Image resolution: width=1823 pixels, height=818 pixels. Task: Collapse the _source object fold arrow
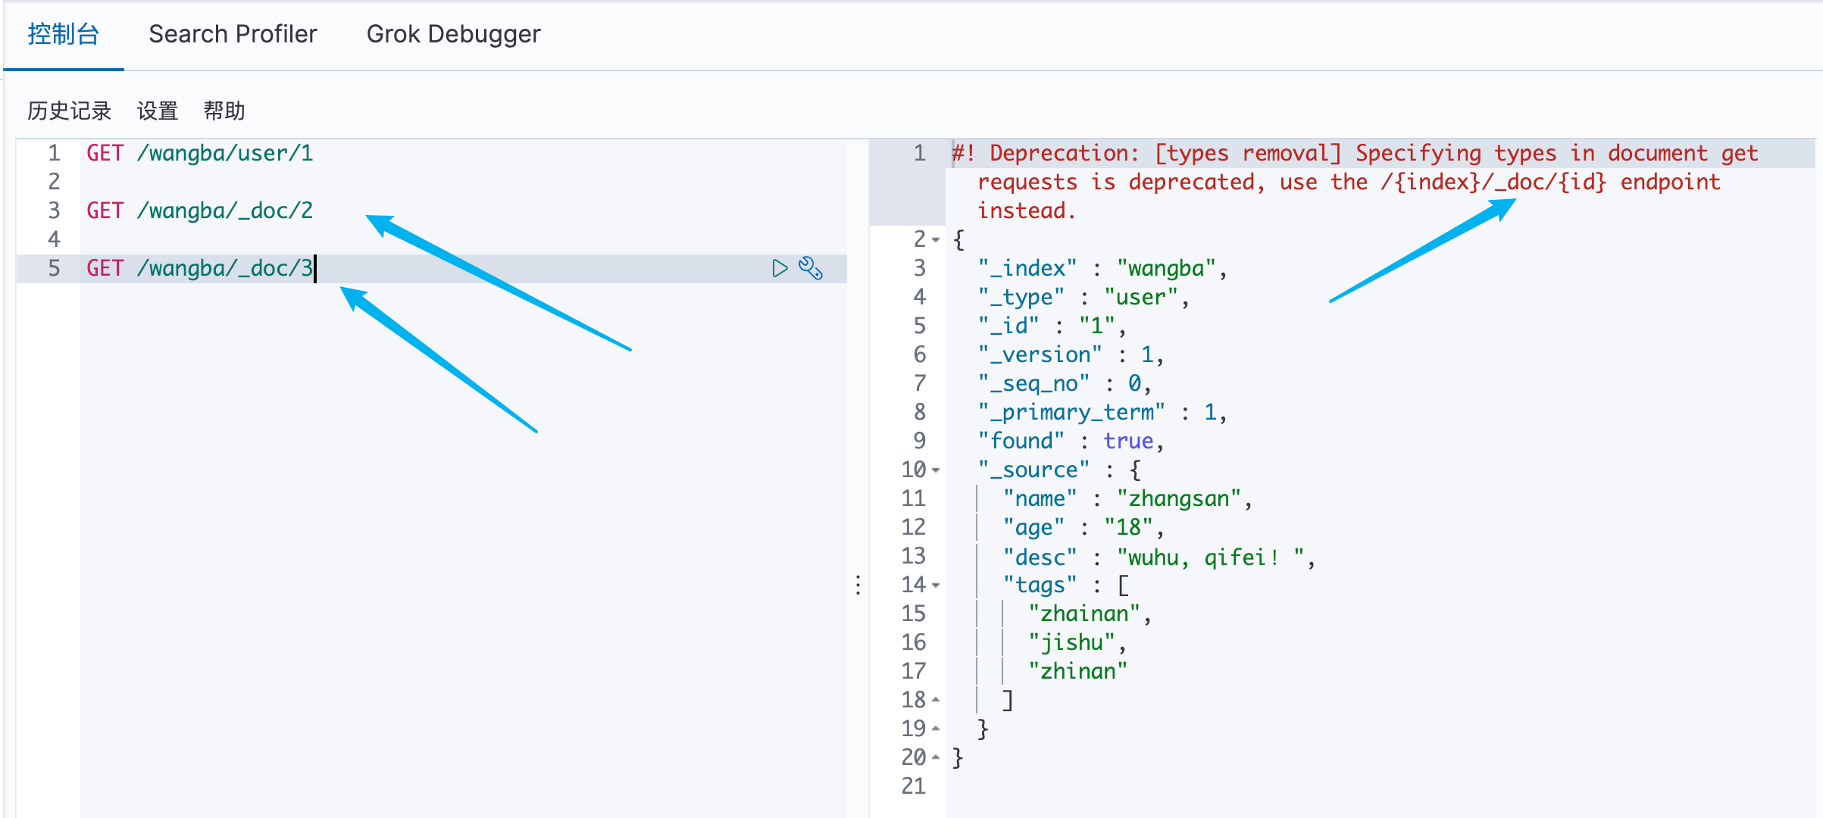point(937,470)
